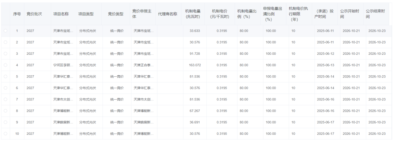Image resolution: width=394 pixels, height=141 pixels.
Task: Click the 机制电价(元/千瓦时) column header
Action: click(220, 14)
